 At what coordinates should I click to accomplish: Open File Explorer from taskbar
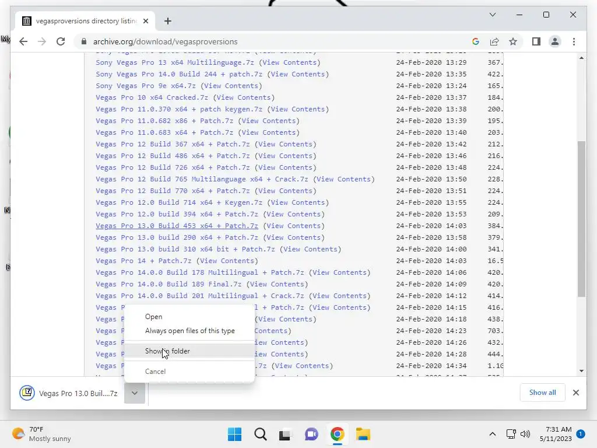coord(363,434)
